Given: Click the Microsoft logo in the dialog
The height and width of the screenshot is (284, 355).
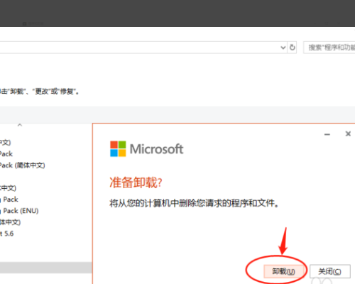Looking at the screenshot, I should pos(146,149).
